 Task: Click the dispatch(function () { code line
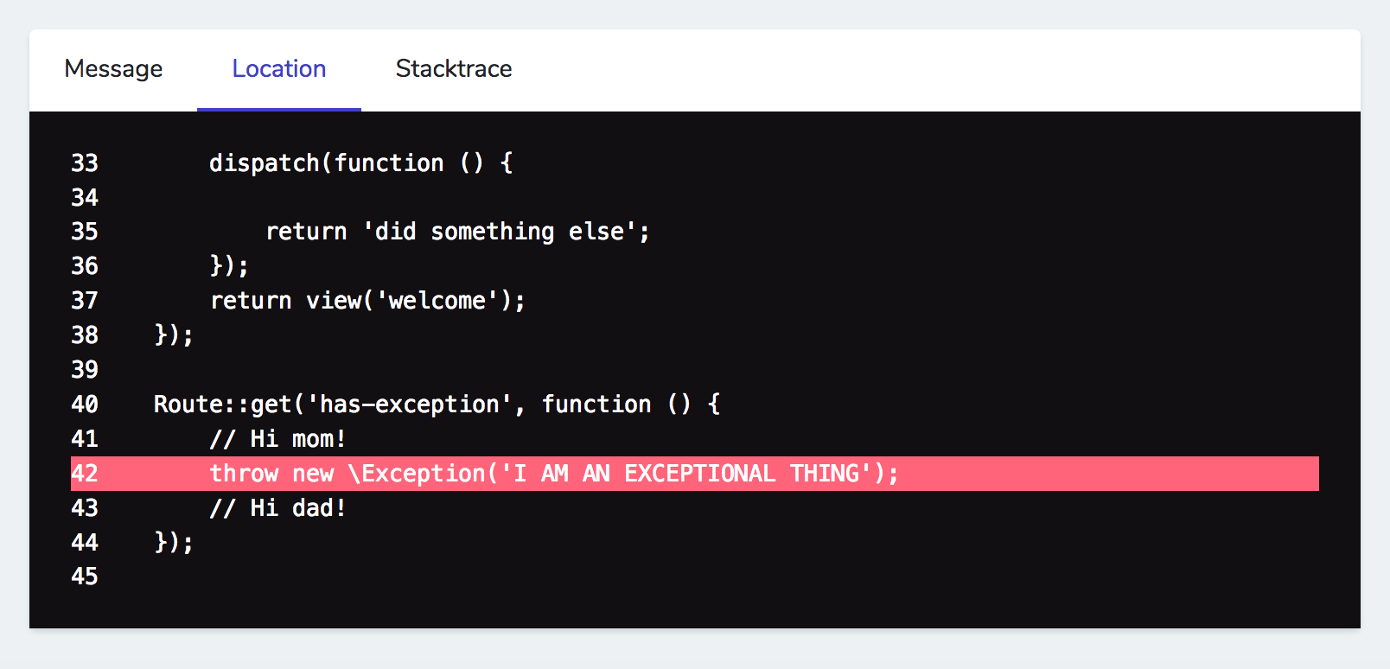[x=360, y=163]
